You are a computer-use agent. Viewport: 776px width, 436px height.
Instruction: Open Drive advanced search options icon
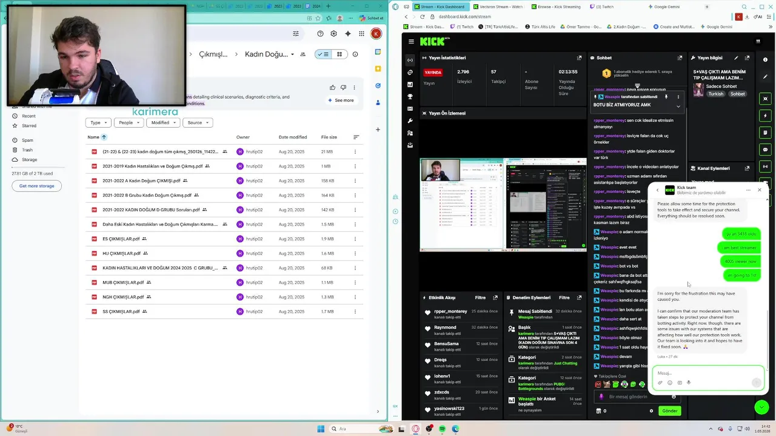296,34
